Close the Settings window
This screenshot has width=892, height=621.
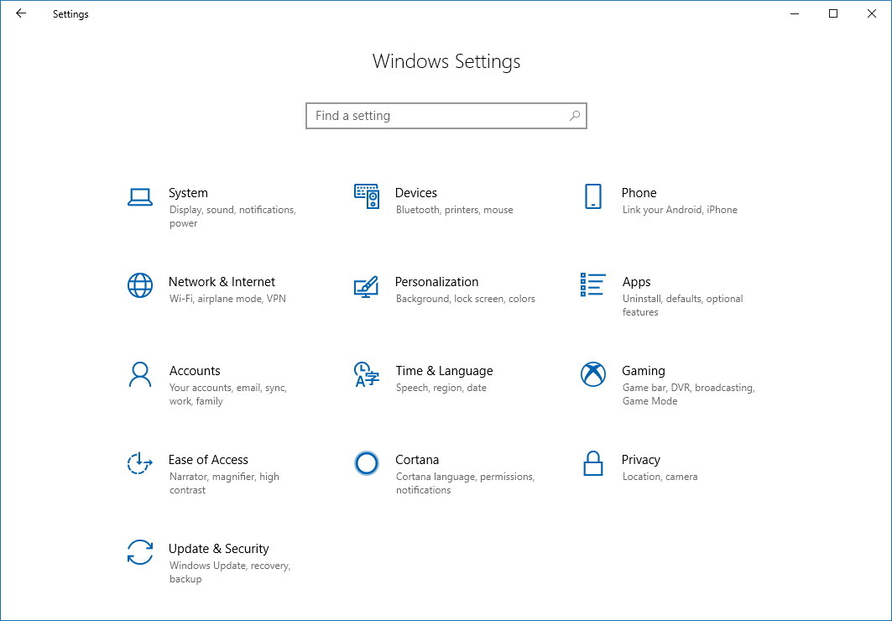872,13
